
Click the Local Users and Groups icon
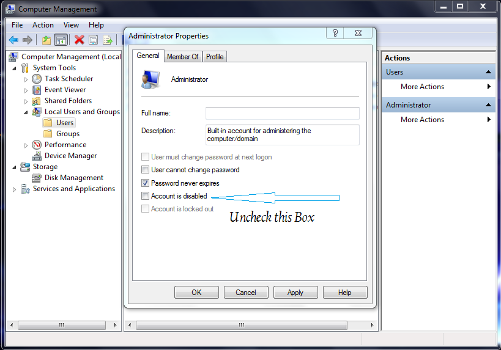(x=37, y=112)
